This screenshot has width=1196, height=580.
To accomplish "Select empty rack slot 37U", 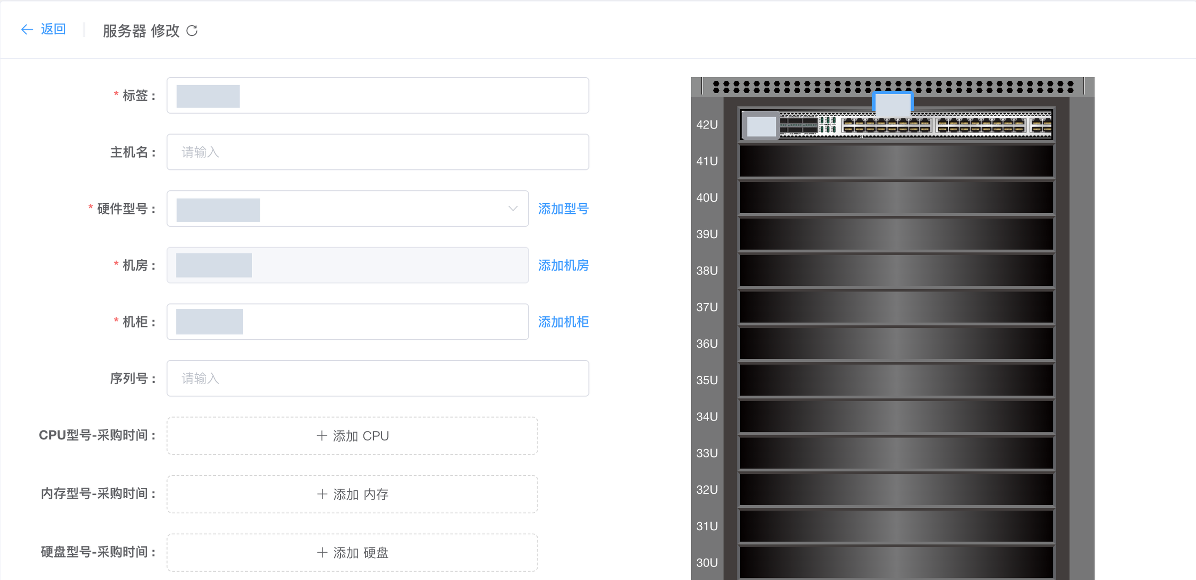I will tap(897, 307).
